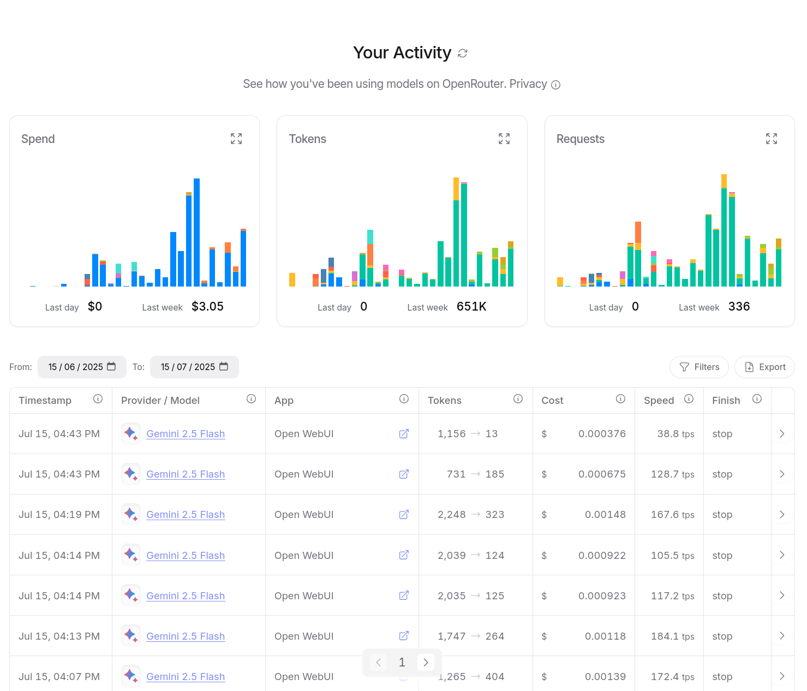Open external app link for 2,035-token row
This screenshot has height=691, width=807.
(404, 595)
